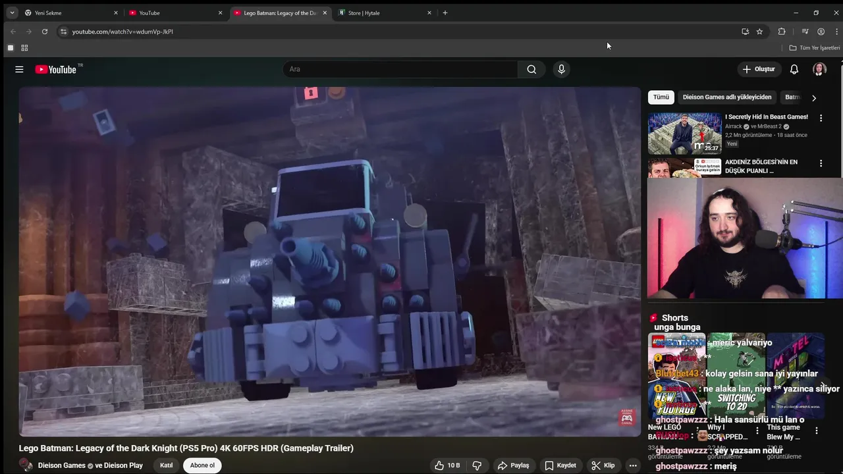Subscribe with the Abone ol button
This screenshot has width=843, height=474.
pos(202,465)
